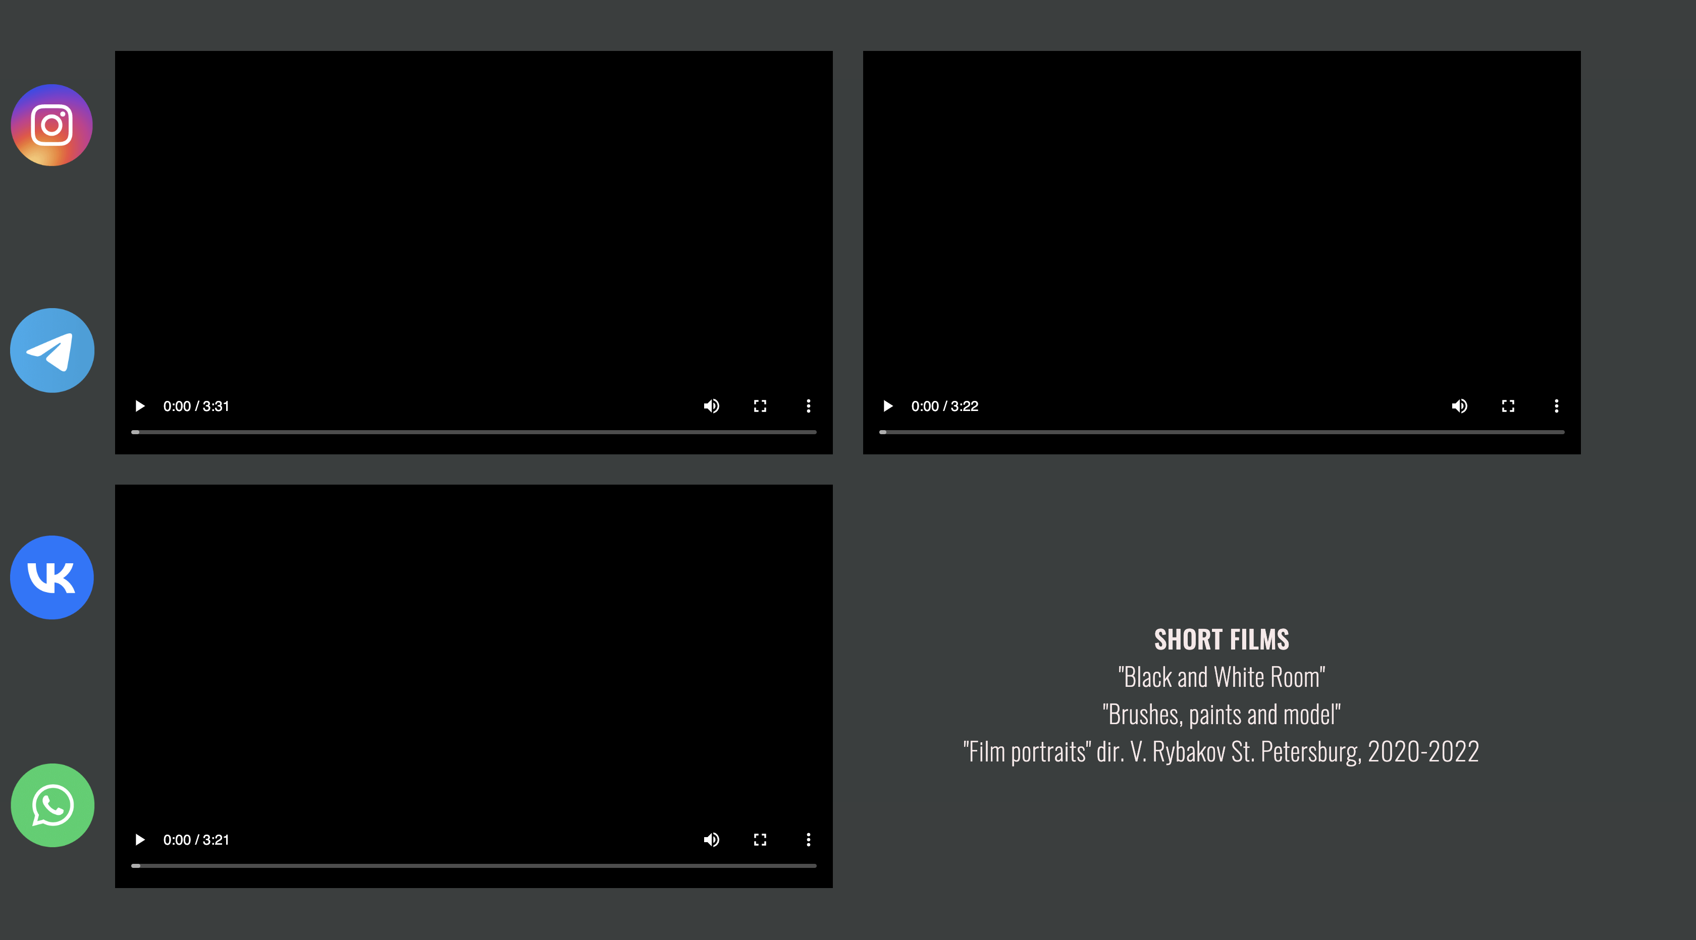Click the 3:22 video progress bar
The width and height of the screenshot is (1696, 940).
tap(1222, 432)
